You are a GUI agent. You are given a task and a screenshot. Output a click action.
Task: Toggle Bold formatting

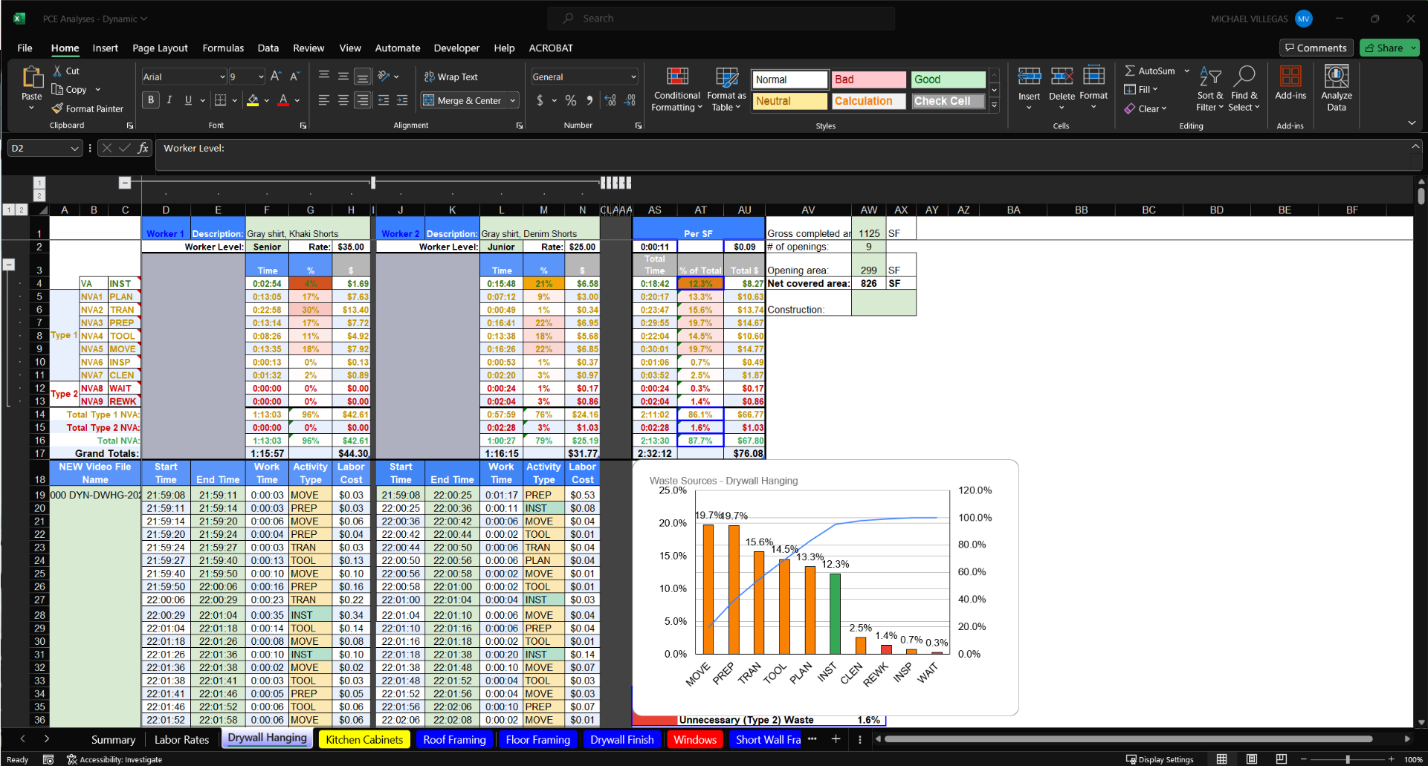tap(151, 100)
